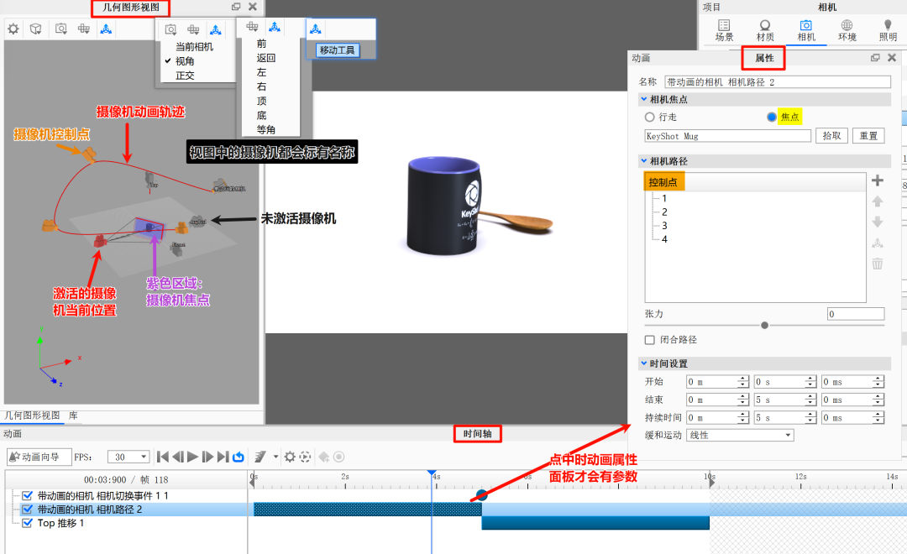Screen dimensions: 907x554
Task: Open the 环境 environment tab
Action: tap(847, 30)
